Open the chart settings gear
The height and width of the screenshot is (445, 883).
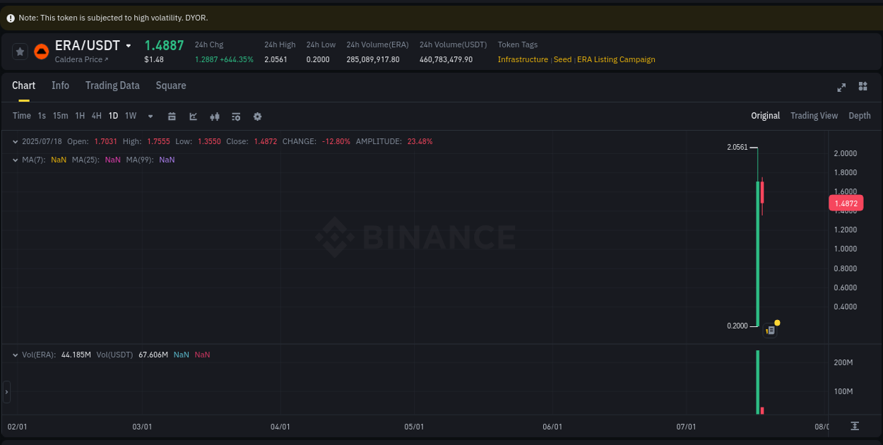(x=257, y=116)
